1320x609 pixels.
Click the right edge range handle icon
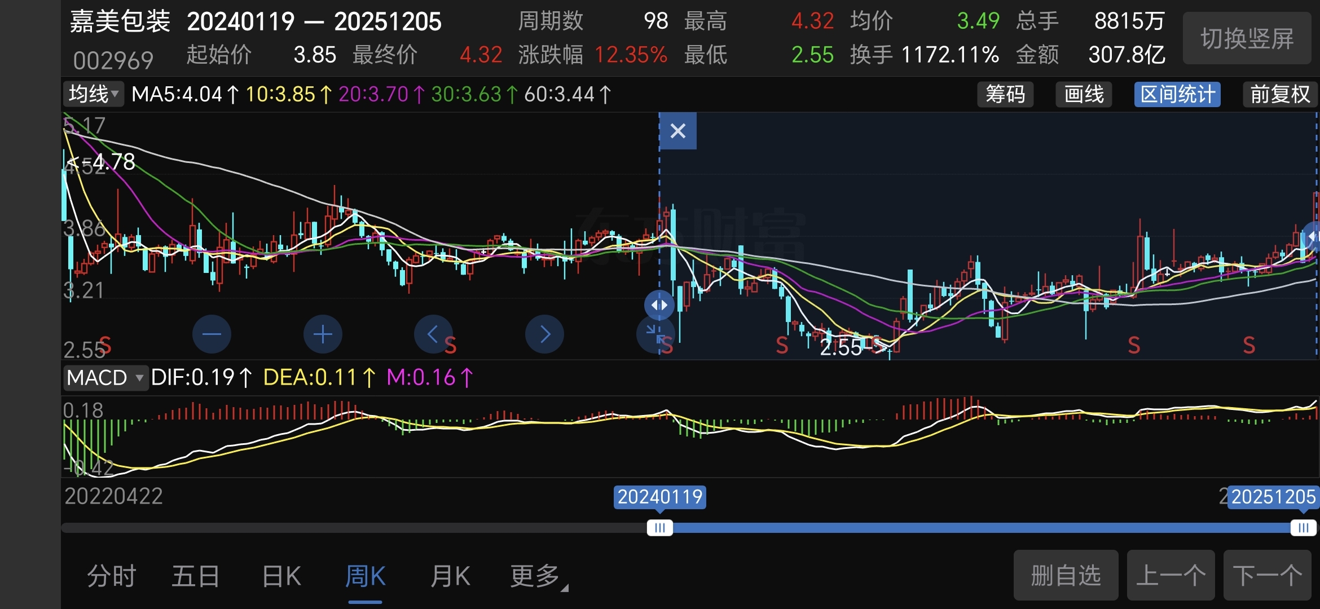tap(1313, 237)
